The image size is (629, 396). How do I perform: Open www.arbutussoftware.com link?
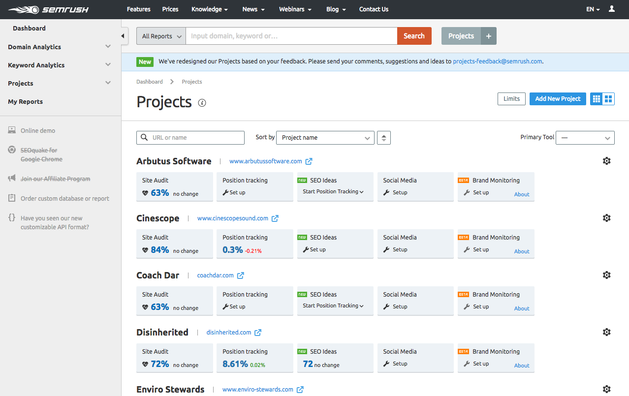pos(266,161)
